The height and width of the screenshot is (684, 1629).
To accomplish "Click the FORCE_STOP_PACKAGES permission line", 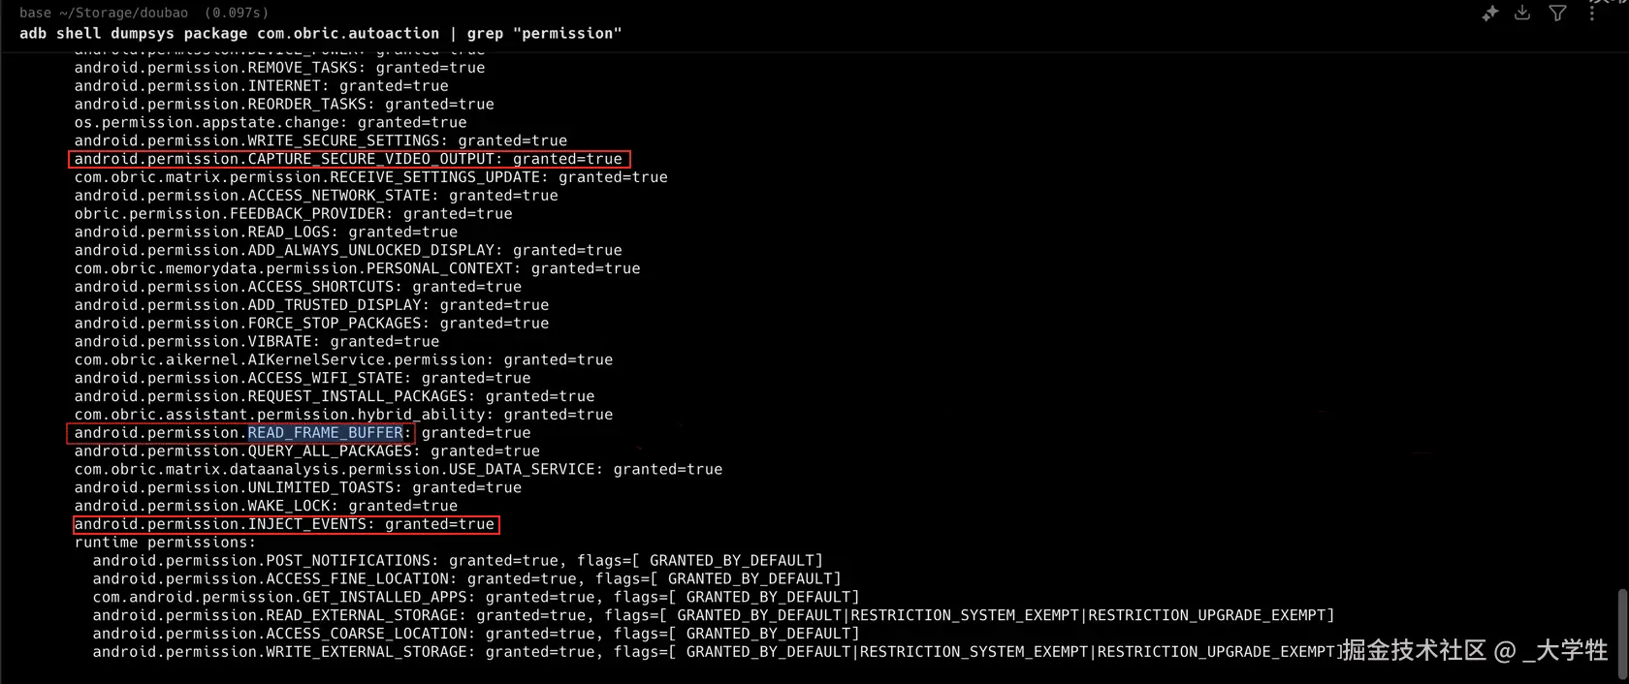I will point(311,324).
